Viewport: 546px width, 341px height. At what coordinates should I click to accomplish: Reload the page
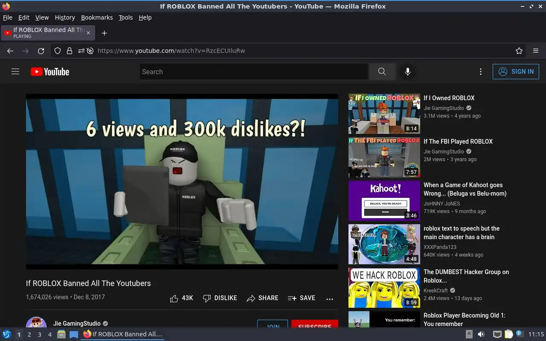click(x=41, y=51)
